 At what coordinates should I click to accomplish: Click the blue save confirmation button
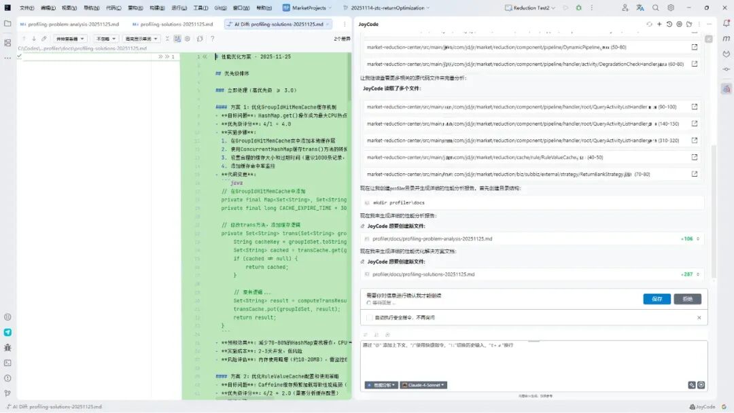657,299
